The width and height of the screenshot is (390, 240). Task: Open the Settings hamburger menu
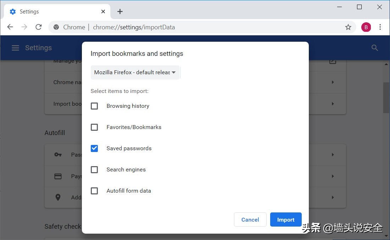(15, 48)
